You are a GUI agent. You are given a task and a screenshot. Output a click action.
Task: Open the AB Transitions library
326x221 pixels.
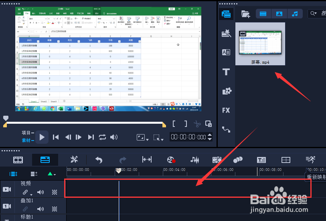226,52
